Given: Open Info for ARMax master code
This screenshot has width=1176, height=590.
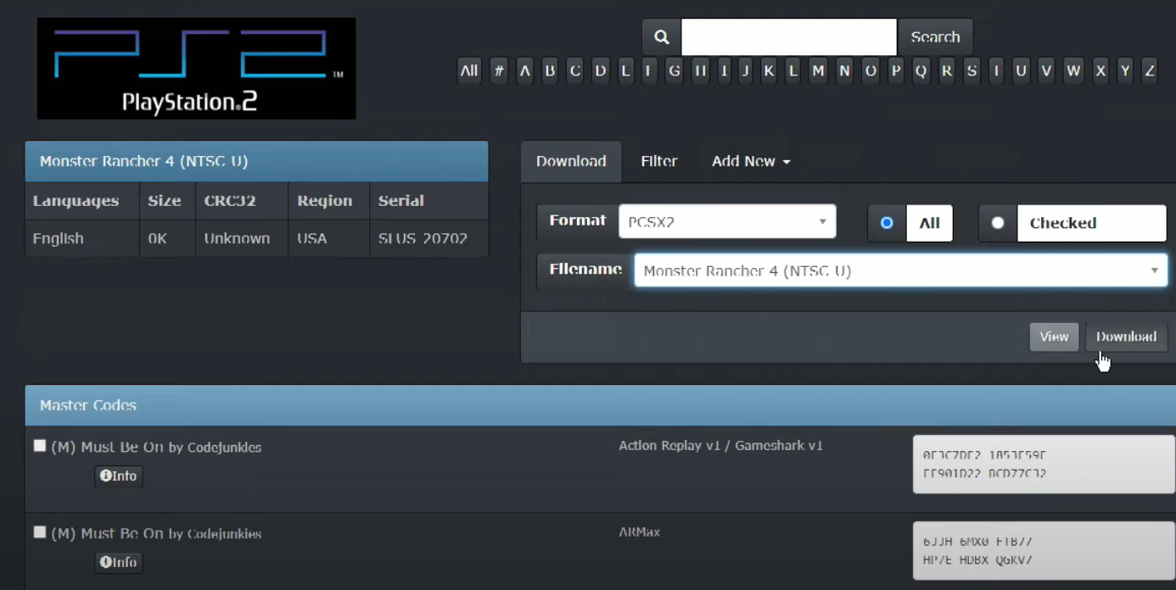Looking at the screenshot, I should click(x=119, y=563).
